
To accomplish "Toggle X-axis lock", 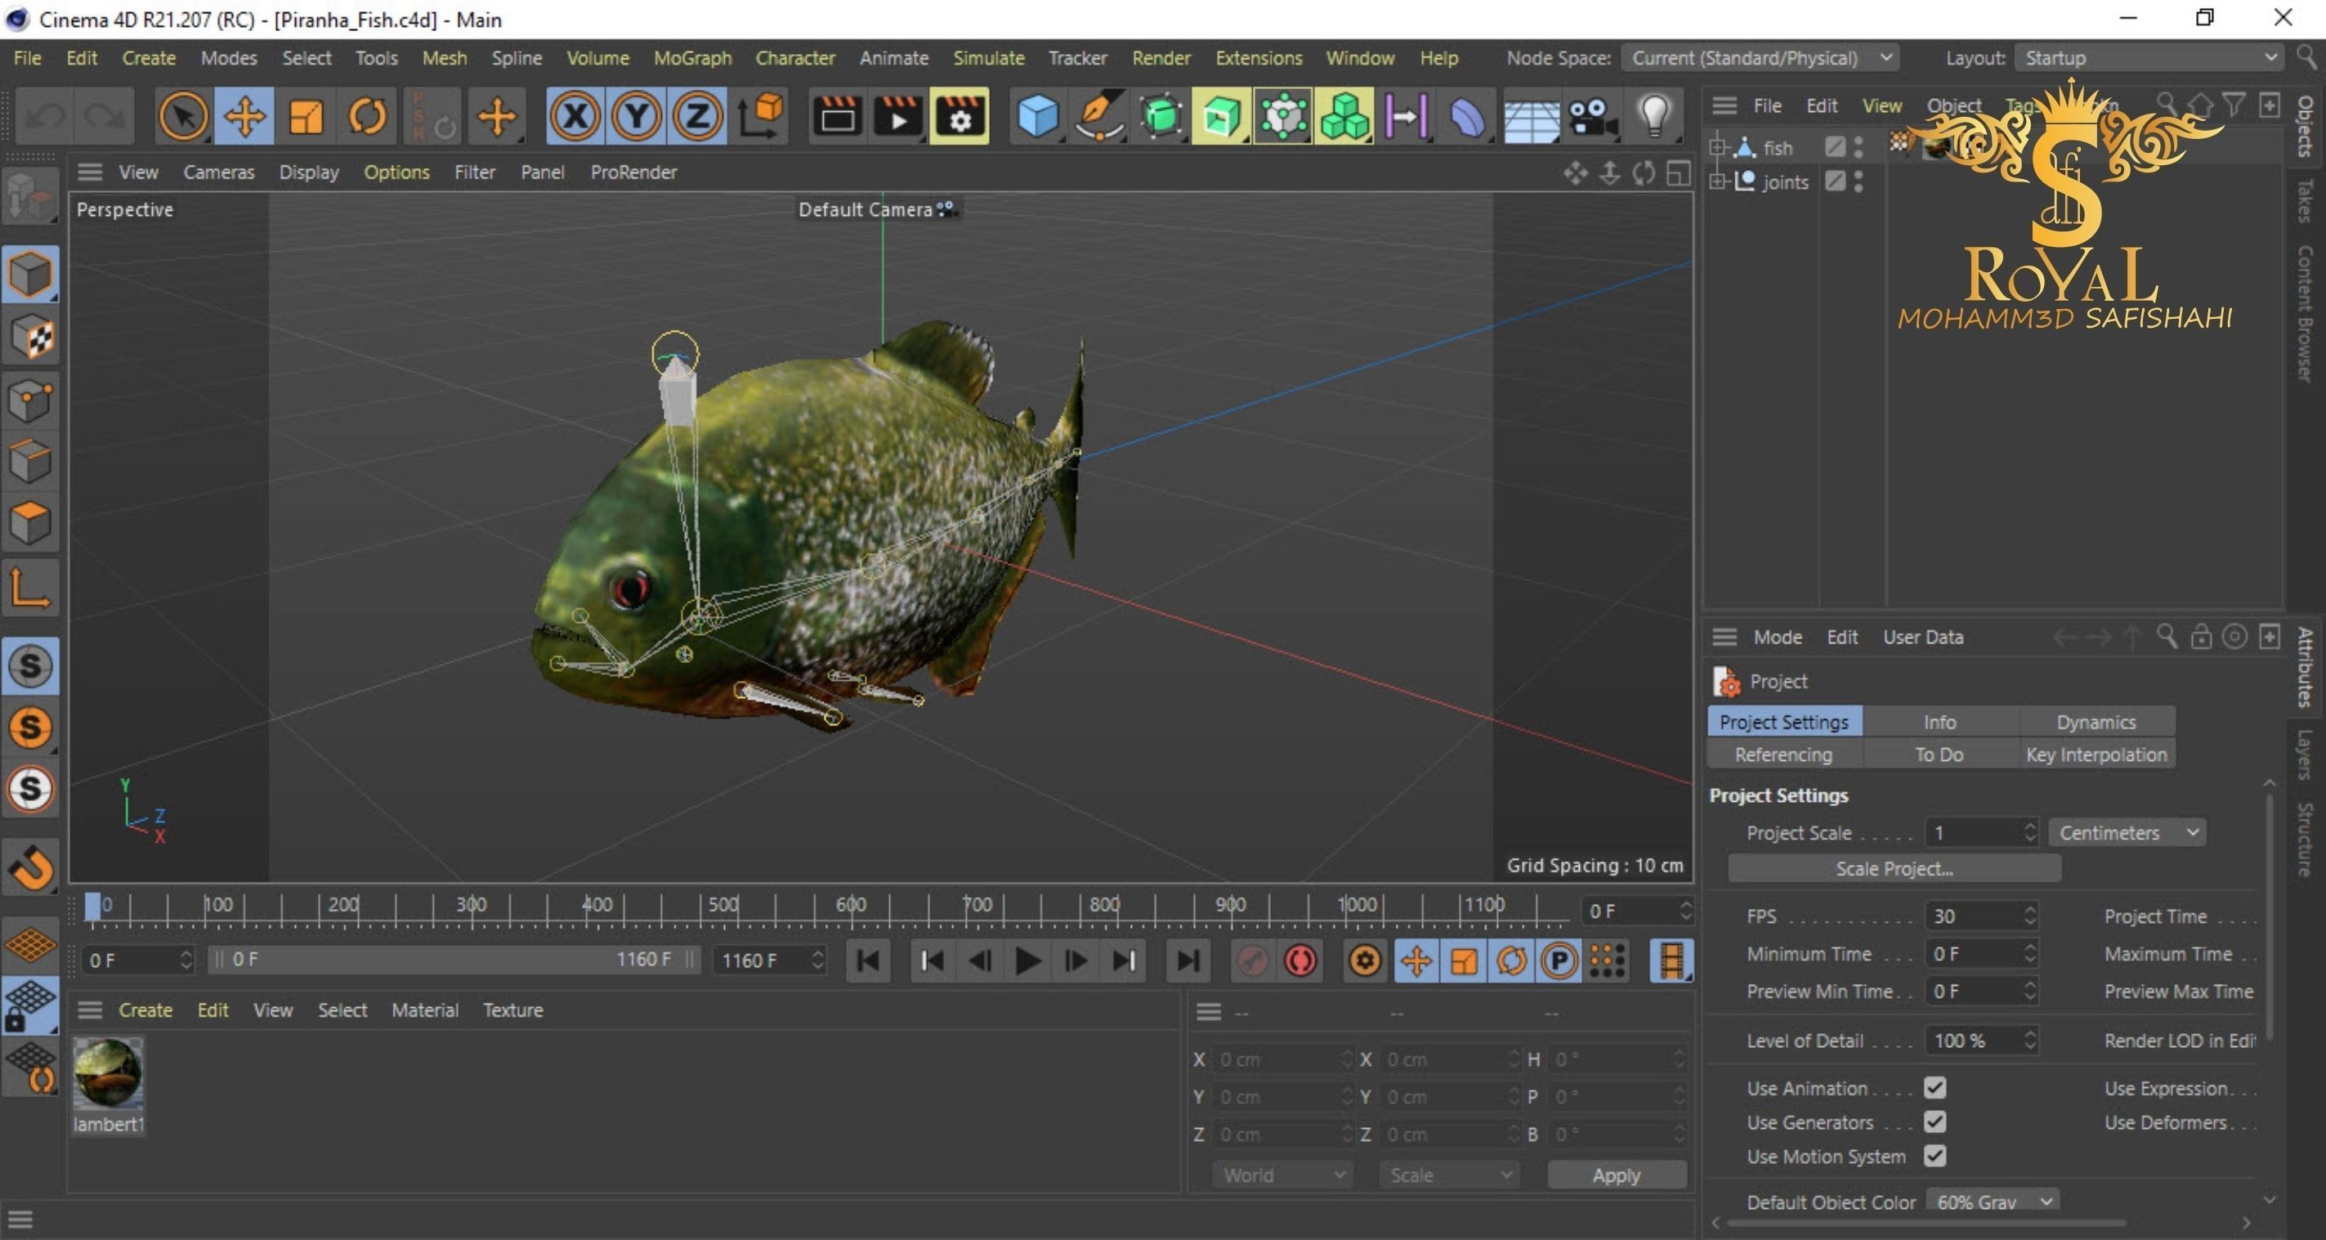I will (575, 117).
